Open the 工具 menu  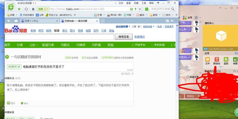coord(144,3)
